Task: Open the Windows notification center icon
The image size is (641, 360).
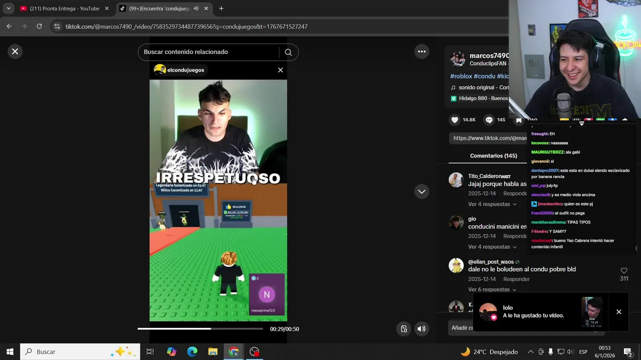Action: pos(627,351)
